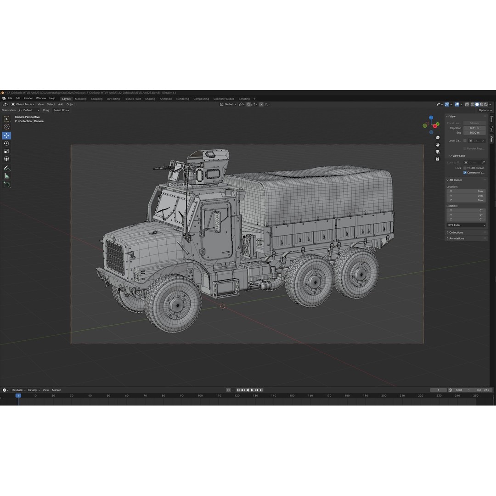This screenshot has height=496, width=496.
Task: Click the viewport Zoom magnifier icon
Action: coord(437,137)
